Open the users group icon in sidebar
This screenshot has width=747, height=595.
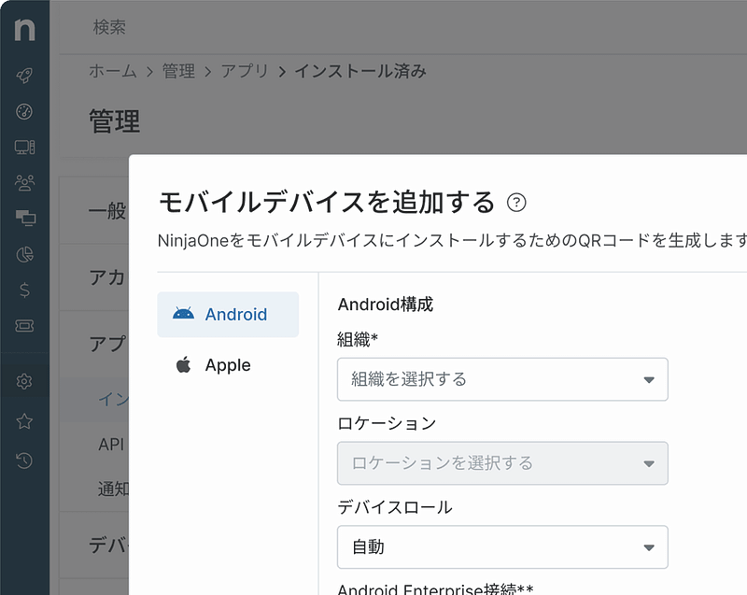point(24,182)
